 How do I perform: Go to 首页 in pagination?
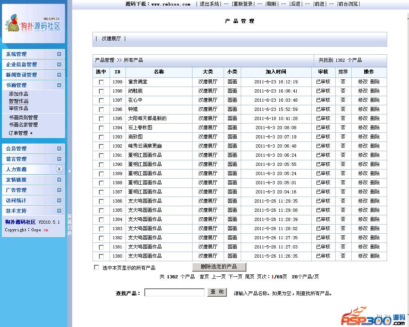[204, 277]
